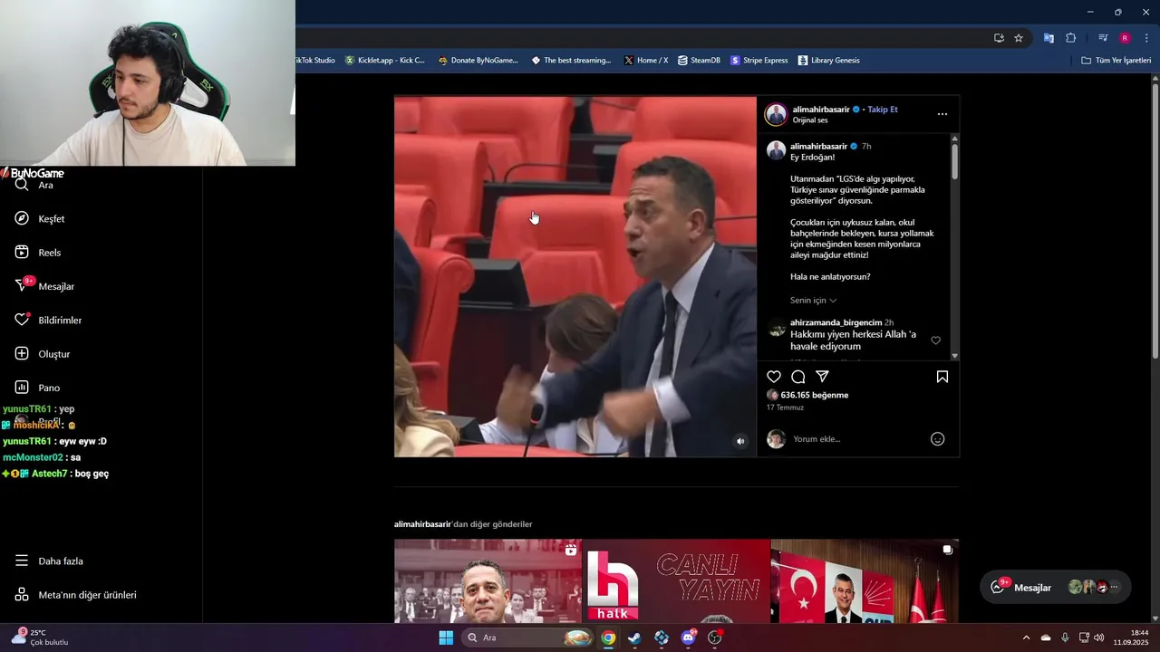This screenshot has height=652, width=1160.
Task: Save the post with bookmark icon
Action: tap(942, 377)
